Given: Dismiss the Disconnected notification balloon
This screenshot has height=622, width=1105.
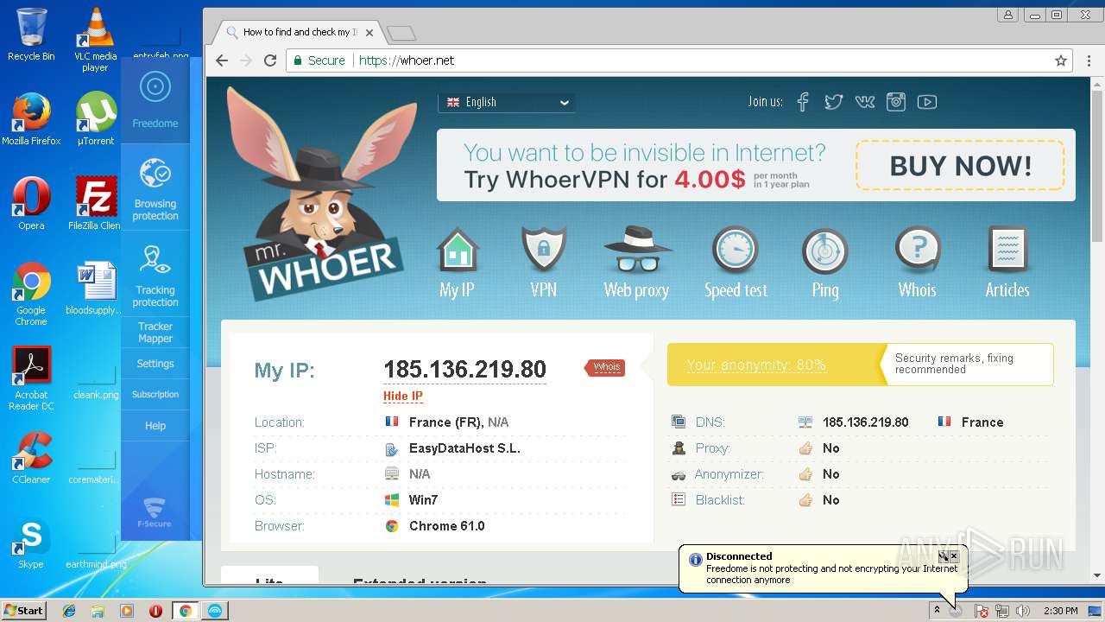Looking at the screenshot, I should coord(954,557).
